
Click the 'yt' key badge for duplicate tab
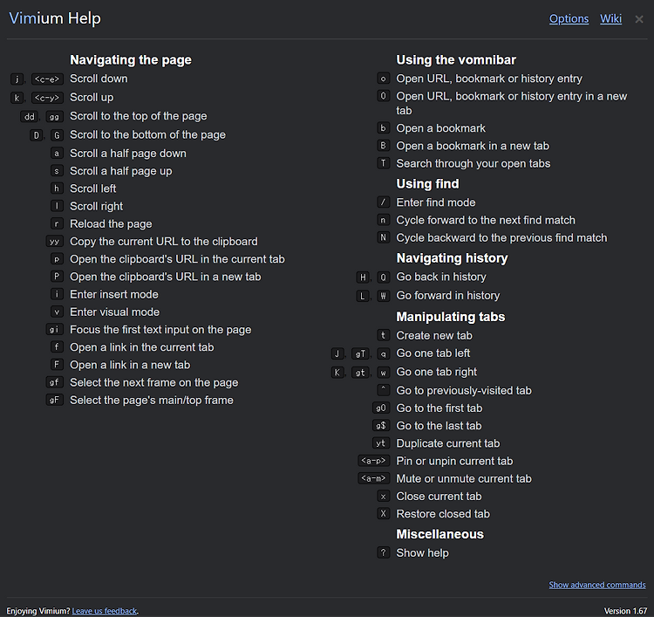point(381,443)
